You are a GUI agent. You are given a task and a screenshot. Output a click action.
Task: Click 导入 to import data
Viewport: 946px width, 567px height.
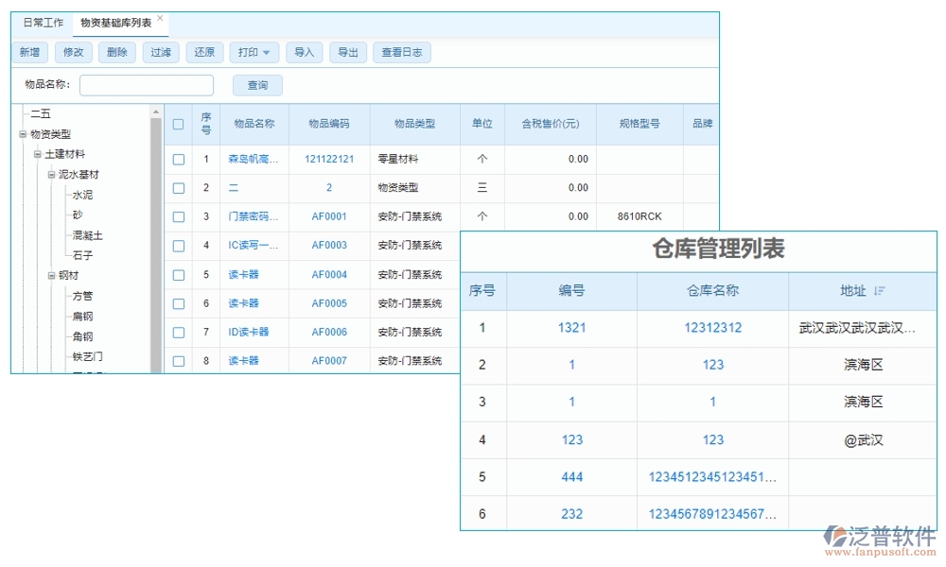tap(304, 52)
